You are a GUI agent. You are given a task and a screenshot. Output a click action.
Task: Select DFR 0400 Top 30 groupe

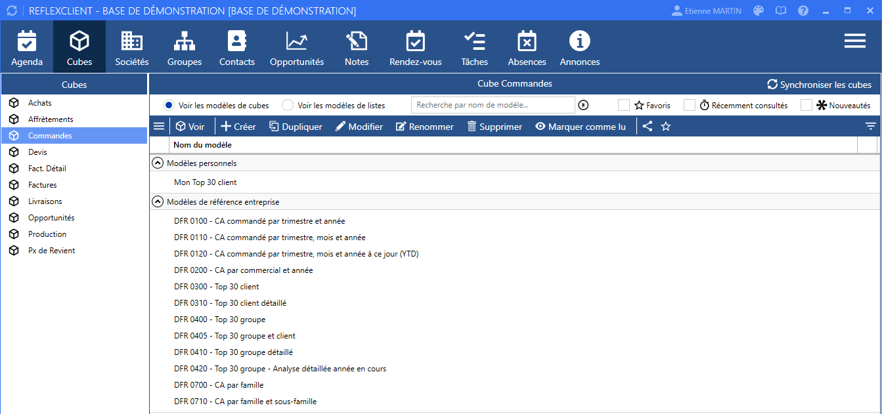[514, 320]
